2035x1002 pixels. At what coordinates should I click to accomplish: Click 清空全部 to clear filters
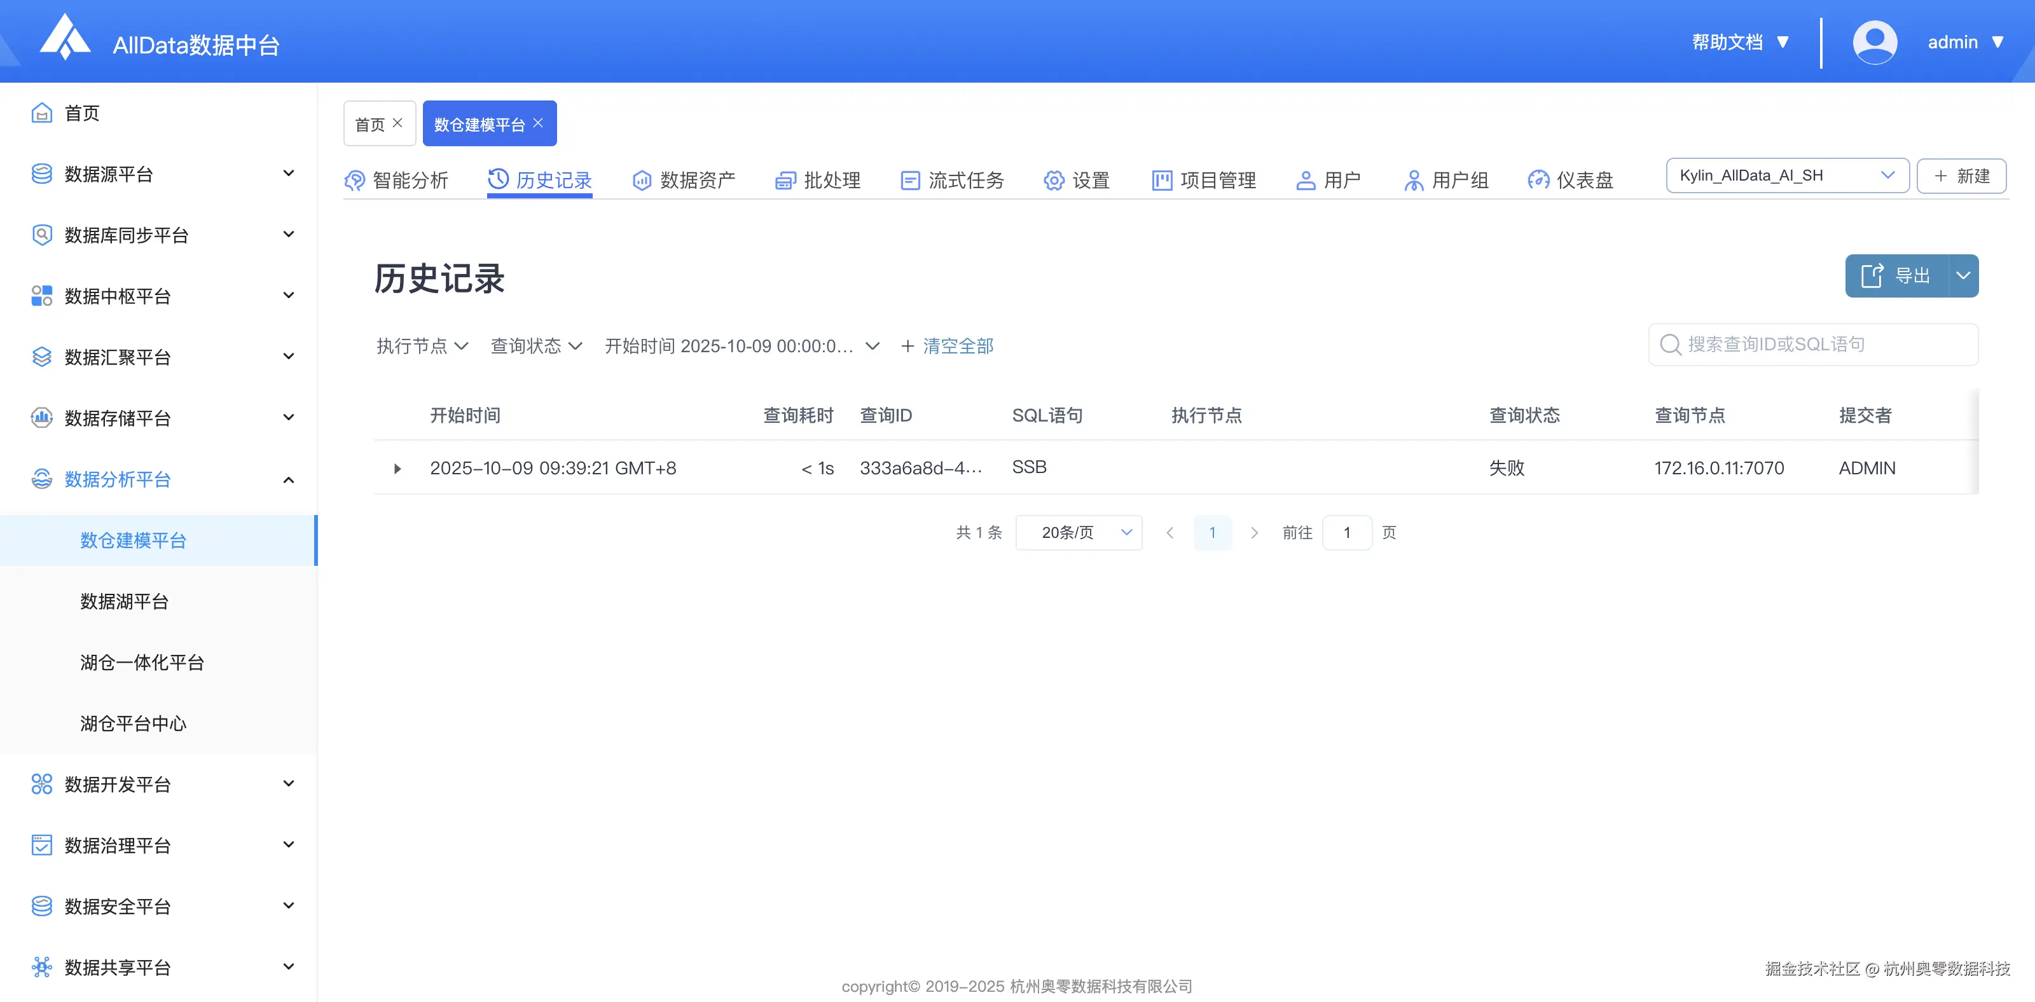pos(958,346)
